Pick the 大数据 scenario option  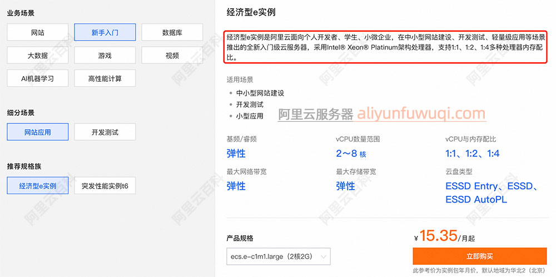[38, 55]
